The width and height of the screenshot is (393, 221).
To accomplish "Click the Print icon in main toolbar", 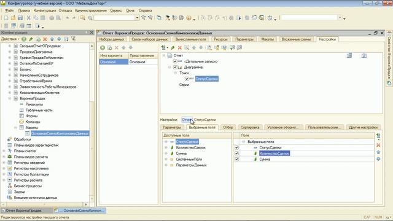I will pos(52,18).
